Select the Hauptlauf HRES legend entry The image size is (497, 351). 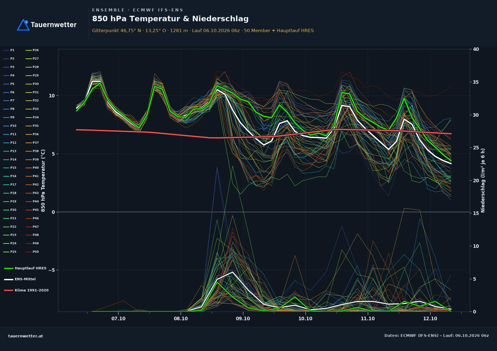[25, 268]
